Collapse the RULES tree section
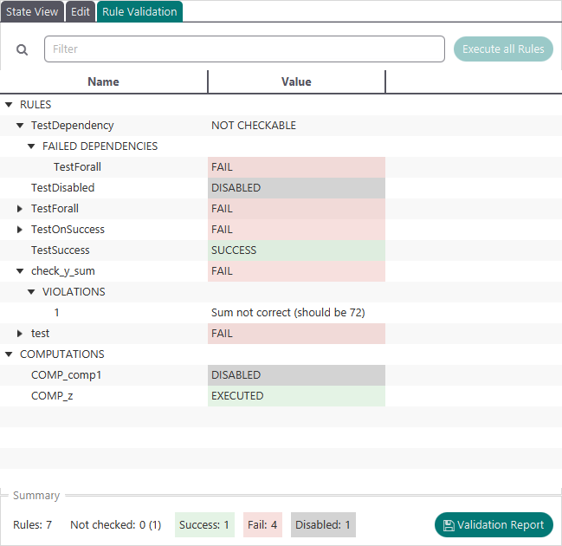Screen dimensions: 562x546 point(9,105)
